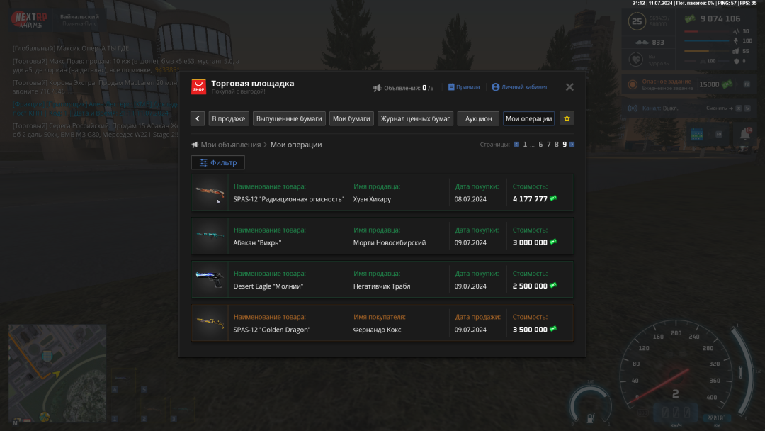Click the Мои объявления breadcrumb
The height and width of the screenshot is (431, 765).
click(x=231, y=145)
